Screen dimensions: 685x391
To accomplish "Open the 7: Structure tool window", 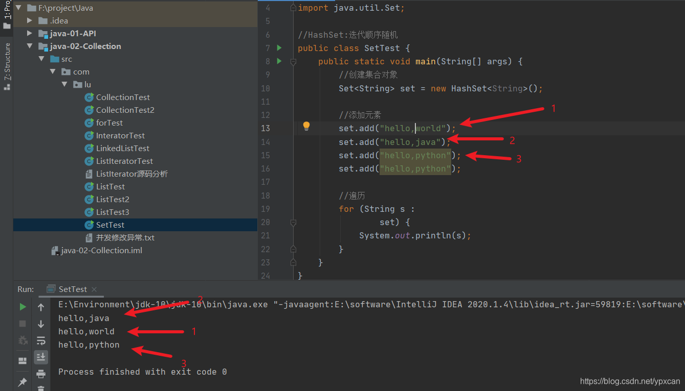I will coord(7,61).
